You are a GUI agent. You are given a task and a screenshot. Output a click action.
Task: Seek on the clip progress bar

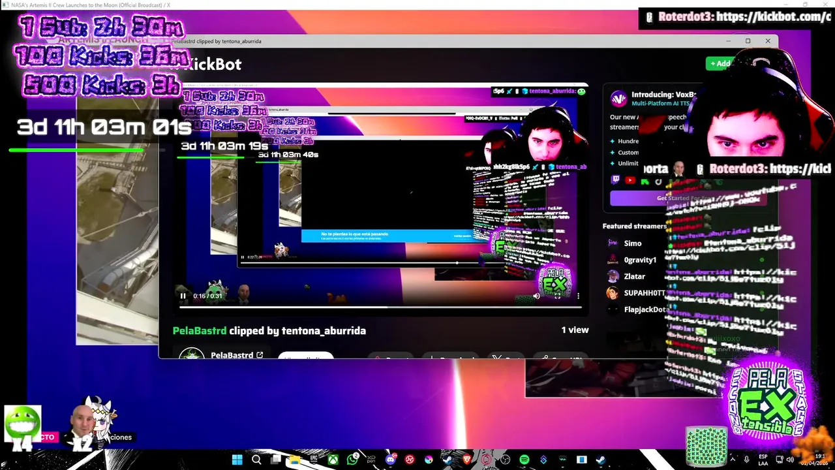pos(380,306)
